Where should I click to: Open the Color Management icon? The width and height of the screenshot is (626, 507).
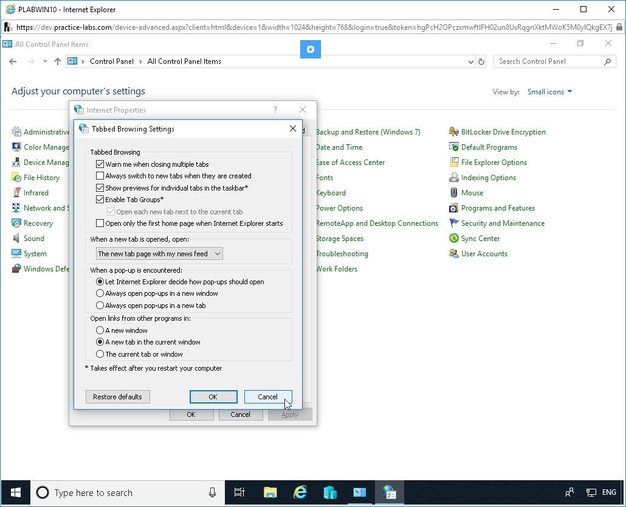click(x=16, y=147)
